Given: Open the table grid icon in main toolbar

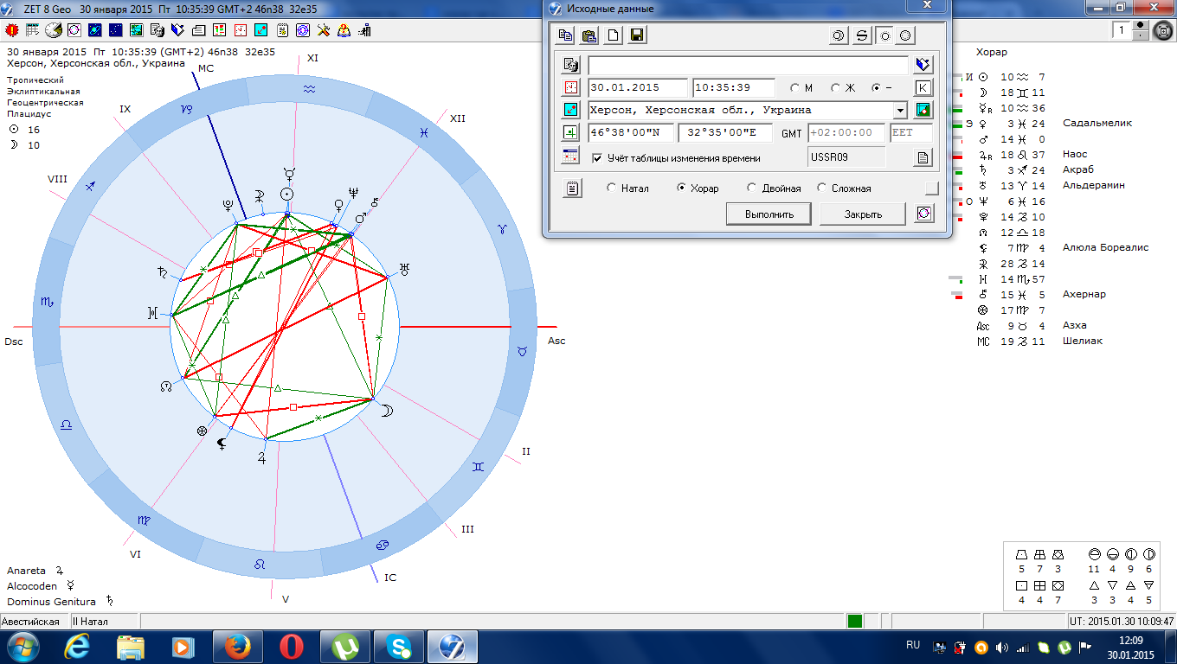Looking at the screenshot, I should tap(33, 30).
